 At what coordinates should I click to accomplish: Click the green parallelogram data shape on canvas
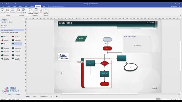click(81, 39)
